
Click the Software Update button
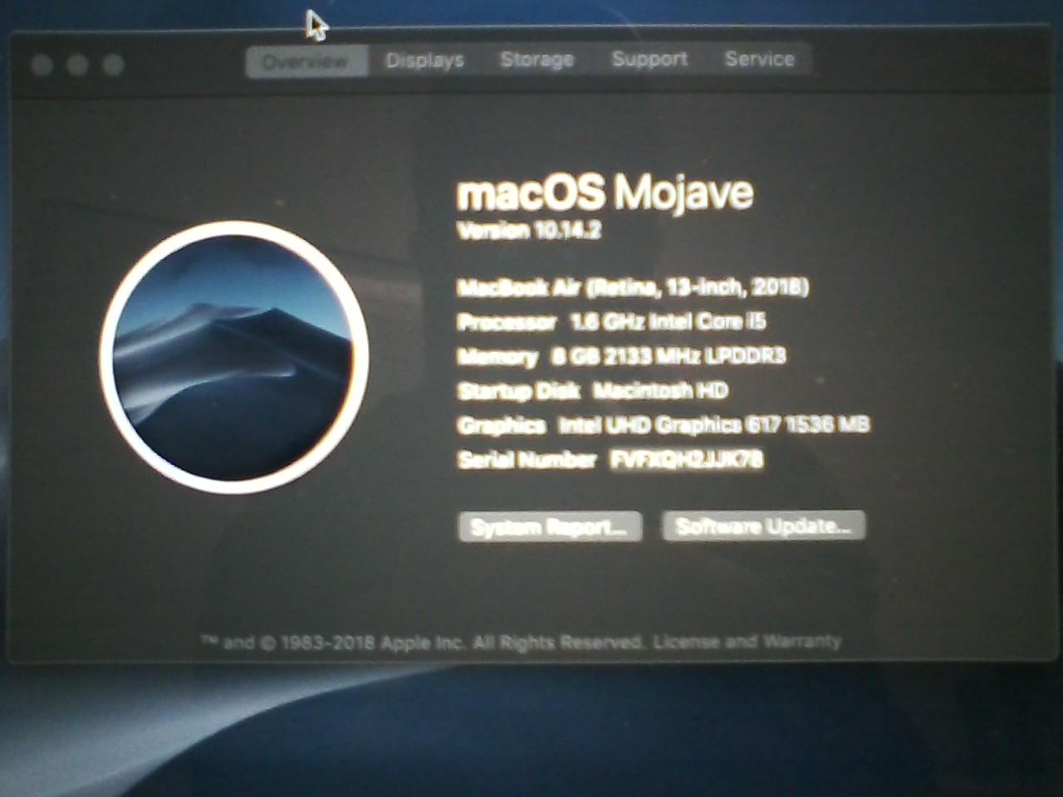[763, 526]
